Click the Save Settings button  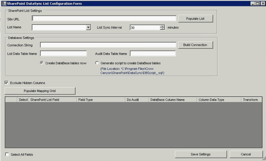pos(201,154)
